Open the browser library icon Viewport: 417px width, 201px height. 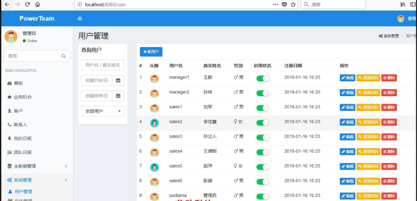tap(403, 5)
